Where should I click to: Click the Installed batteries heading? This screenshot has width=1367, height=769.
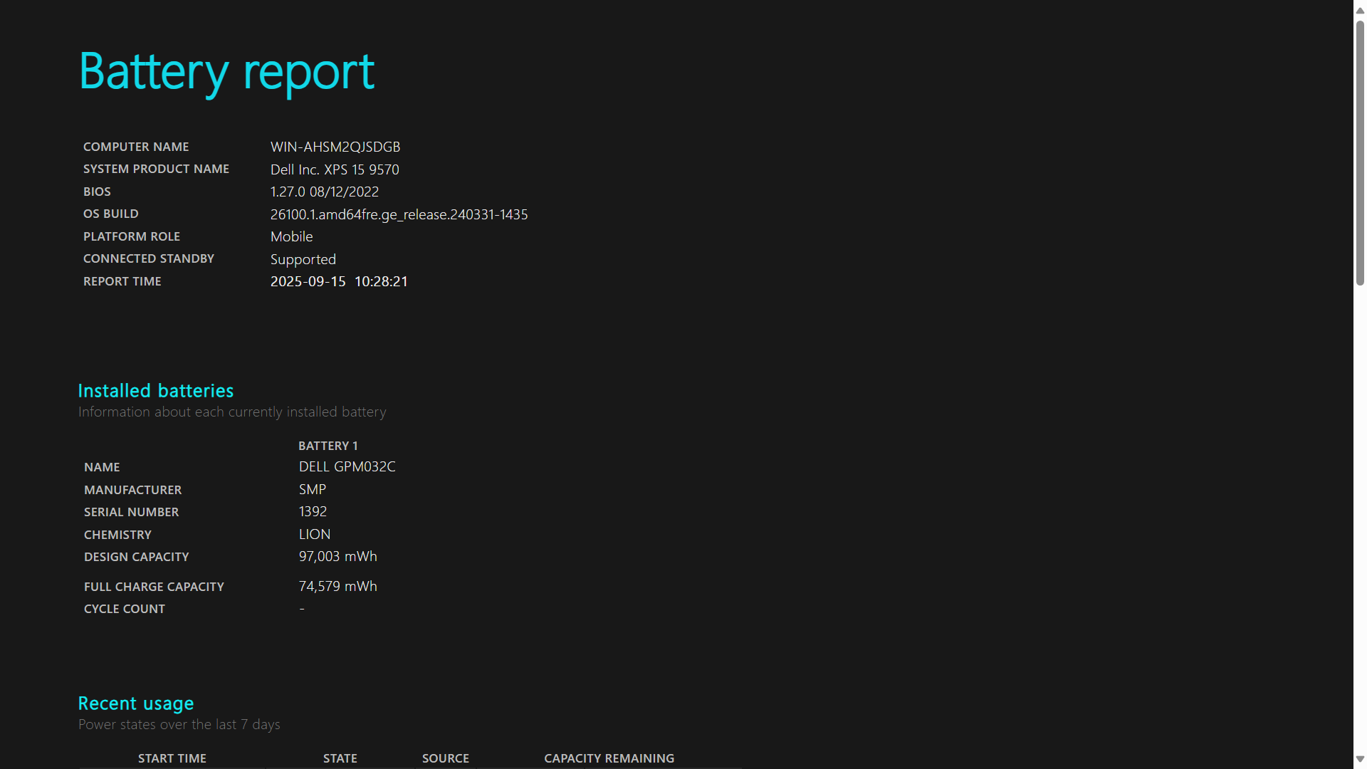(155, 391)
